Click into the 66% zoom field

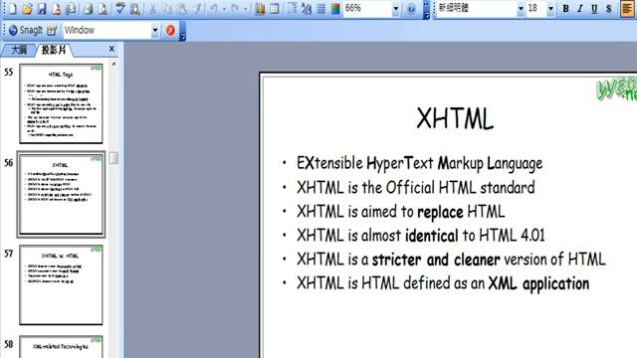point(367,8)
